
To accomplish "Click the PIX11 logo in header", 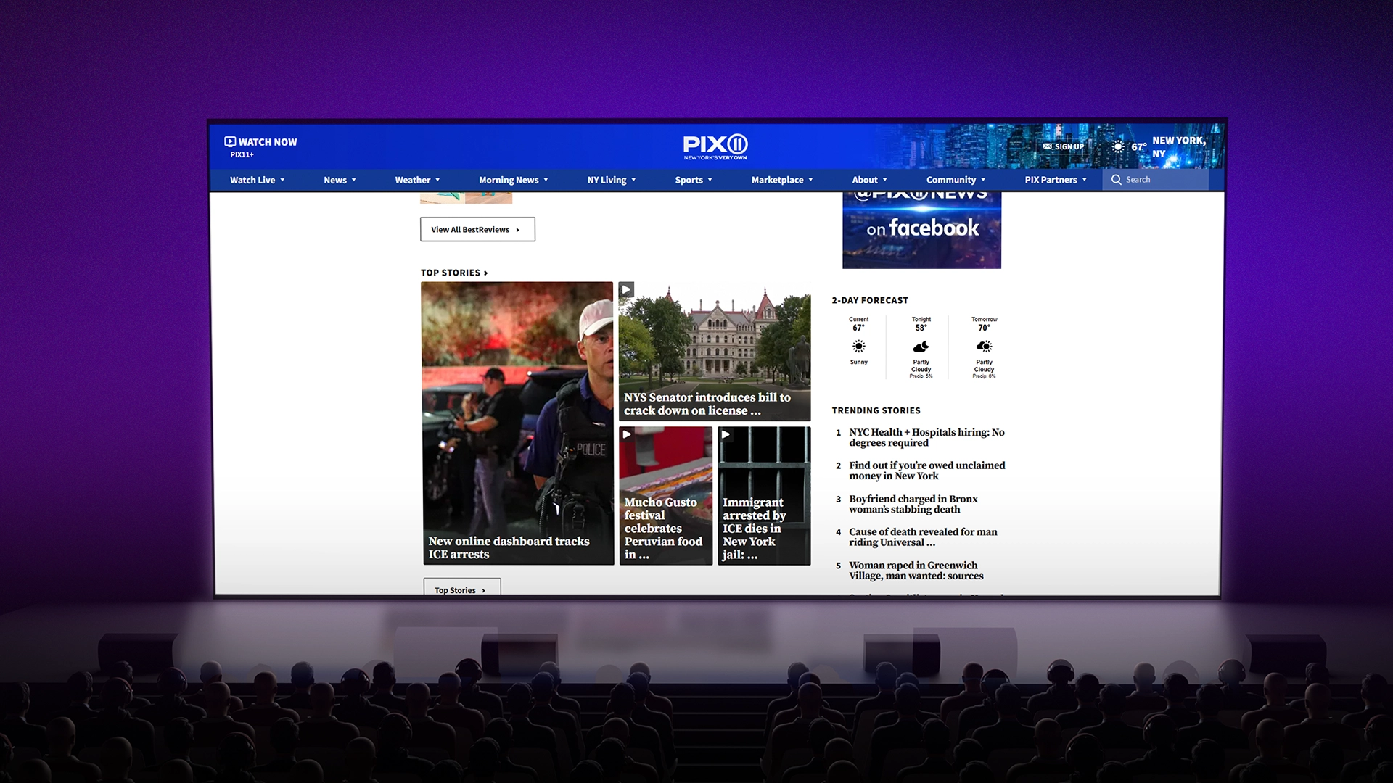I will (715, 146).
